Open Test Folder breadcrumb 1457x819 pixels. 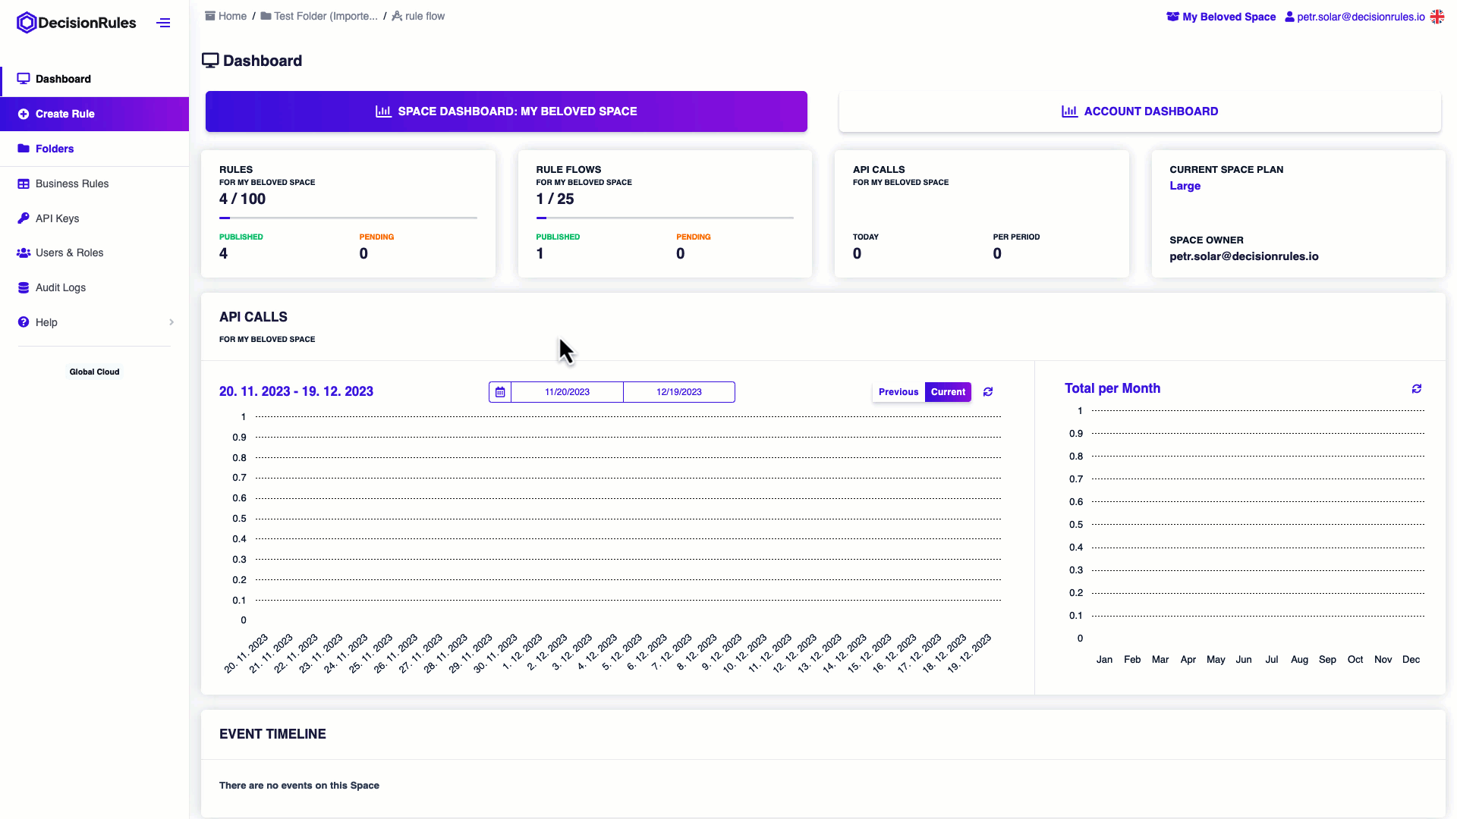[x=319, y=16]
